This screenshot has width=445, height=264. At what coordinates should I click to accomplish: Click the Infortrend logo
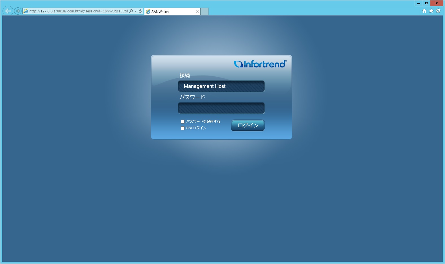260,64
